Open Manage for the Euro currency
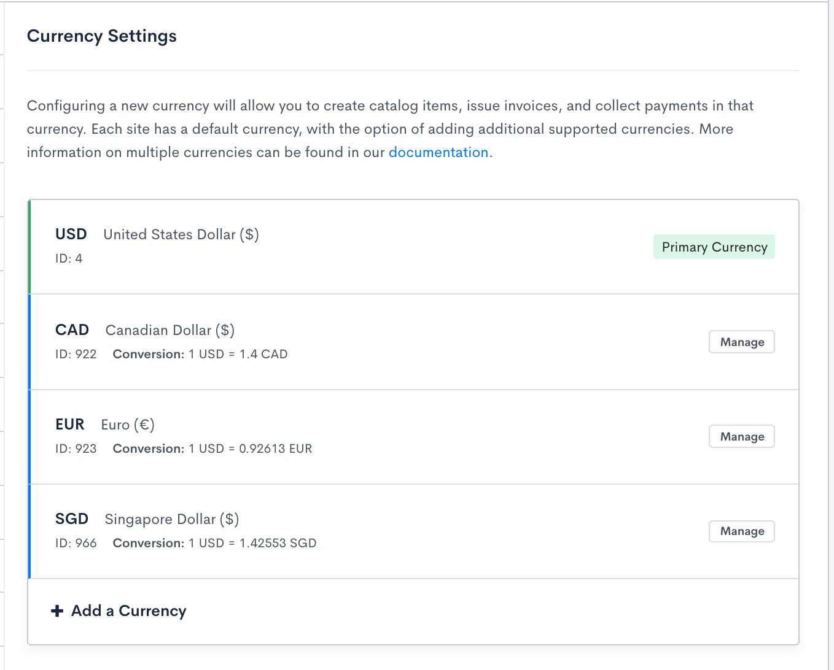 pos(741,437)
